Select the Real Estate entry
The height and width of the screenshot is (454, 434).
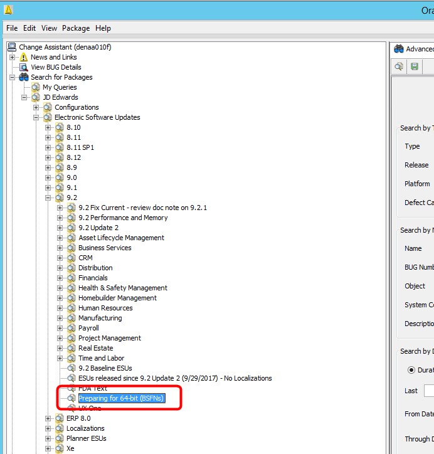95,348
